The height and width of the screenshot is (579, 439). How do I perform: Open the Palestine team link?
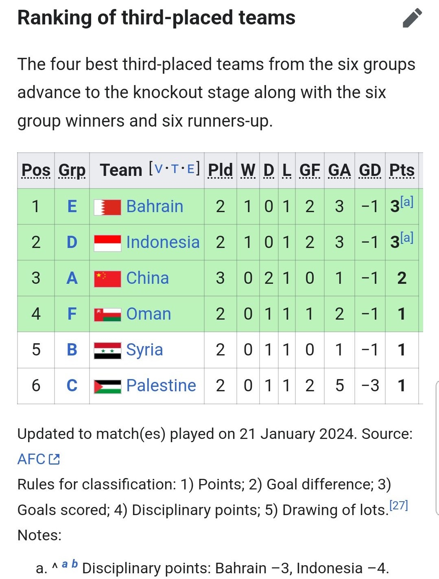pyautogui.click(x=161, y=386)
